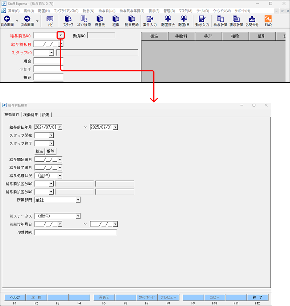Click the クリップボード F7 button
This screenshot has height=306, width=290.
(147, 297)
